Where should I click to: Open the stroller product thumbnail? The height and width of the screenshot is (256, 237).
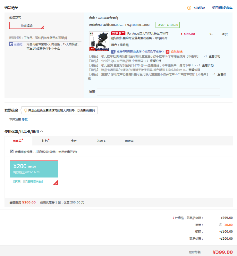(99, 41)
